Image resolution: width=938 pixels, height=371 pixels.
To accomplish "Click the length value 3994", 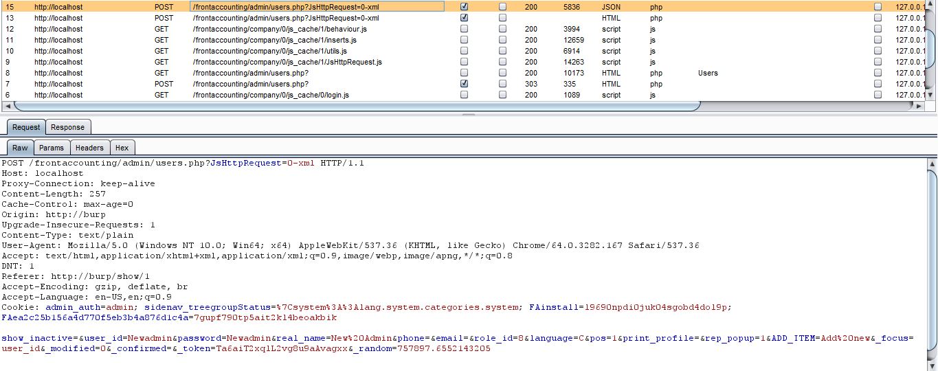I will (x=571, y=29).
